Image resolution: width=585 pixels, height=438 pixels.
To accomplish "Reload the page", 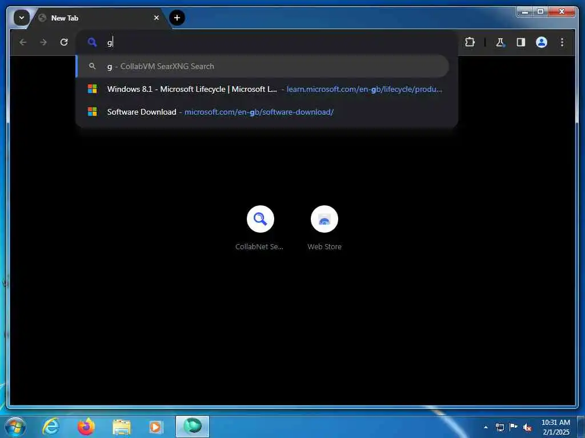I will (64, 42).
